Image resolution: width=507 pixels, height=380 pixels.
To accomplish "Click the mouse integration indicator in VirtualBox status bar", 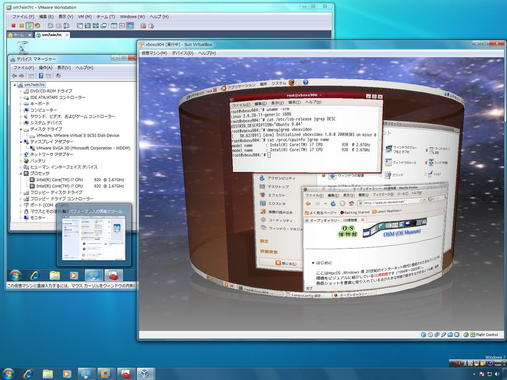I will click(466, 335).
